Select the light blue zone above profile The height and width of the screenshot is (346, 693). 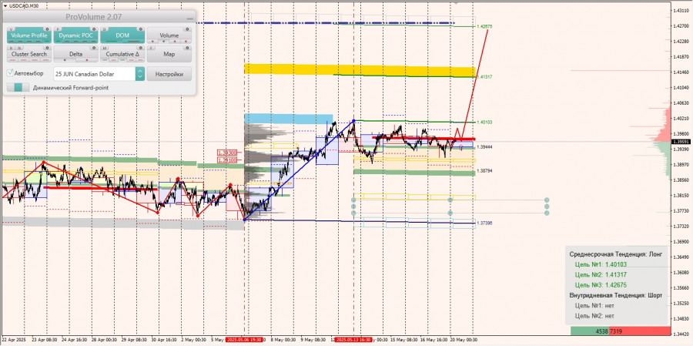[288, 119]
